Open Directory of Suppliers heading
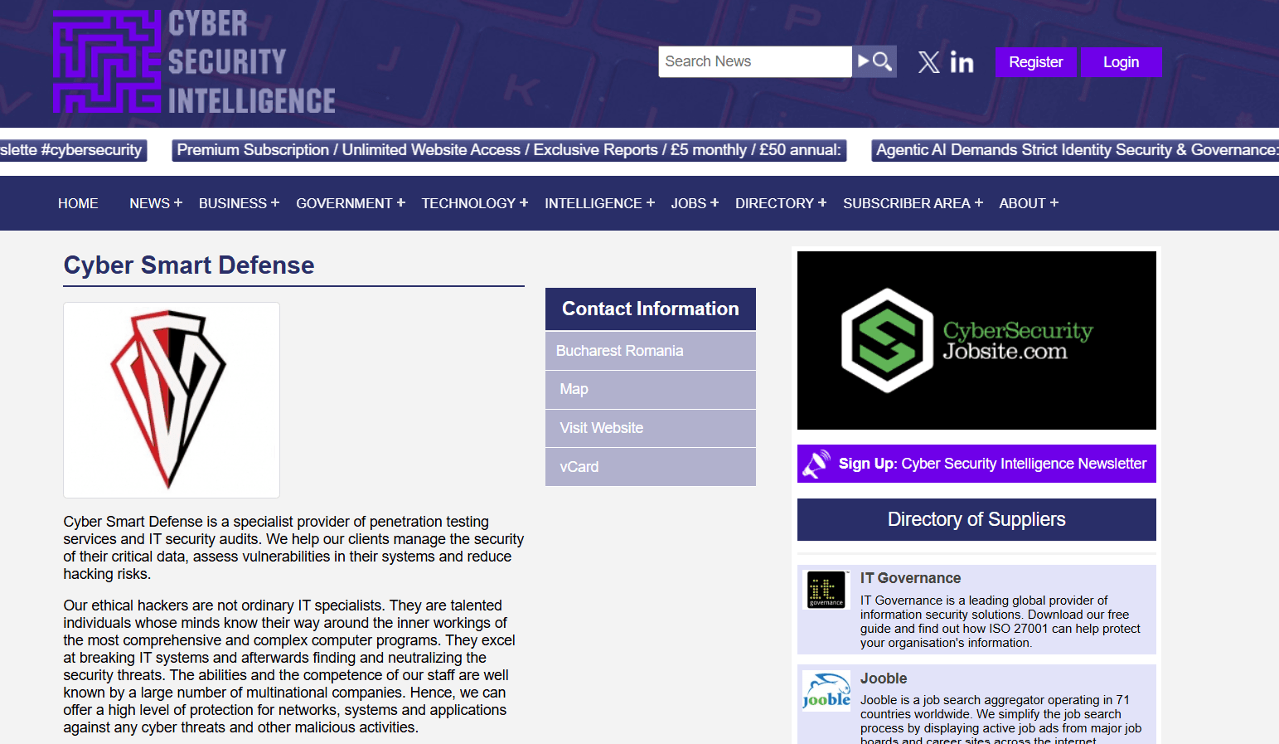This screenshot has height=744, width=1279. point(976,519)
